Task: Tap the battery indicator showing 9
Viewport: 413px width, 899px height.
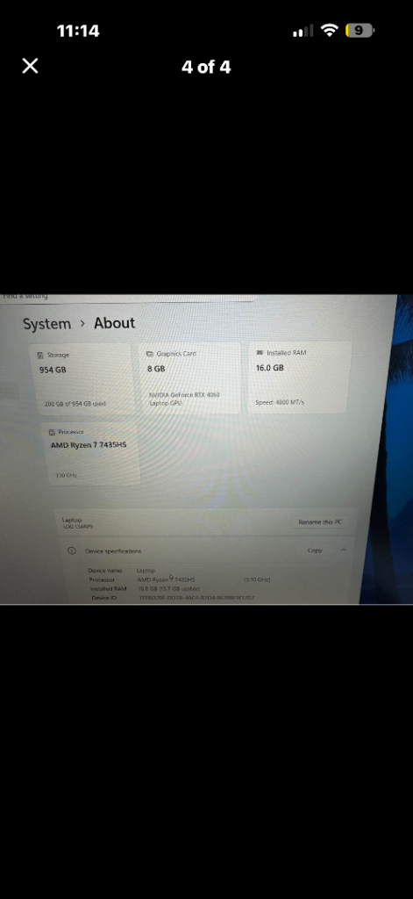Action: pyautogui.click(x=360, y=31)
